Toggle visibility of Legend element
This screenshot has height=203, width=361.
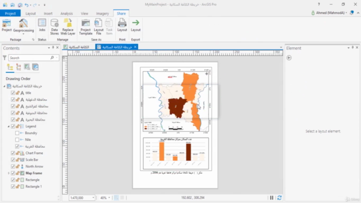13,126
